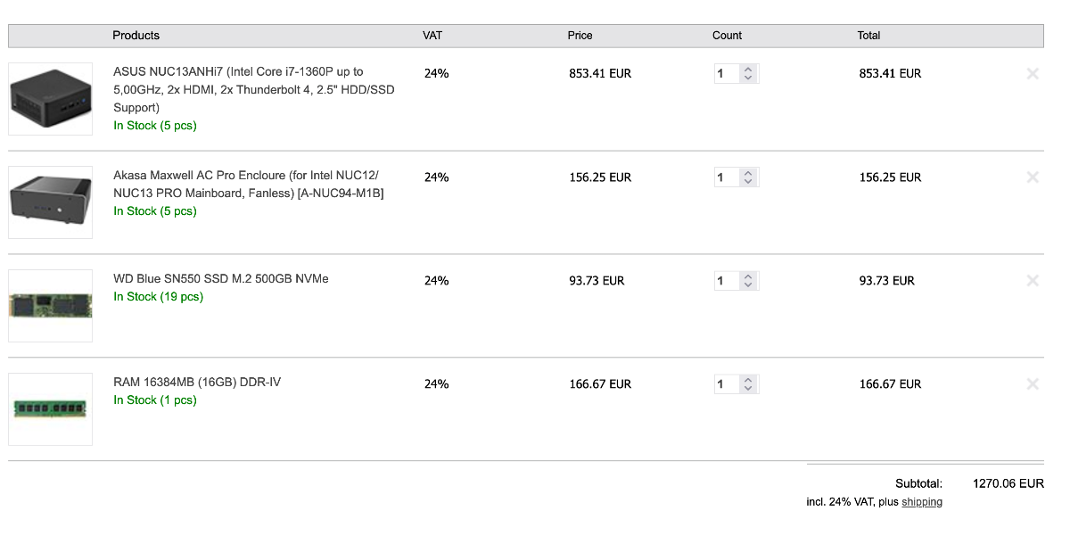
Task: Remove the RAM 16GB DDR-IV item
Action: pyautogui.click(x=1033, y=384)
